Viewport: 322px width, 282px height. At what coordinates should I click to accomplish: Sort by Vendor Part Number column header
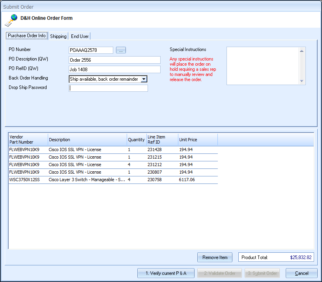28,140
